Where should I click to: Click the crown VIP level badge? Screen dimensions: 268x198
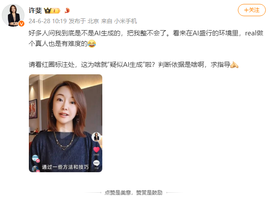click(x=52, y=11)
